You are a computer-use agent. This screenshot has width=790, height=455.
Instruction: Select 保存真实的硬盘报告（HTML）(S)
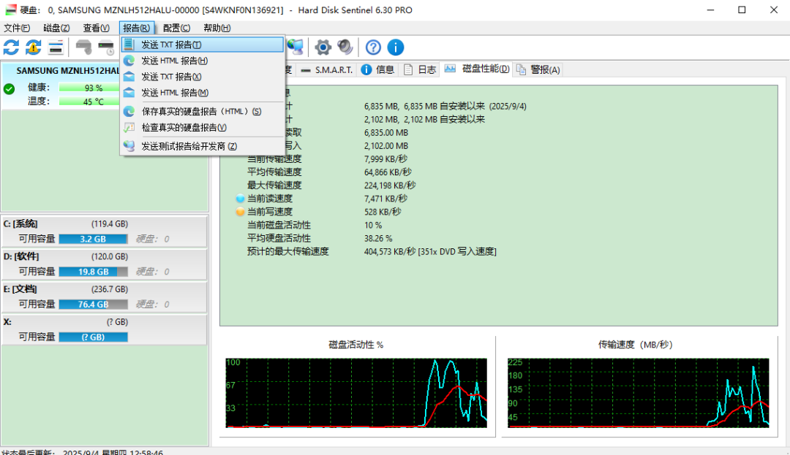pos(203,111)
